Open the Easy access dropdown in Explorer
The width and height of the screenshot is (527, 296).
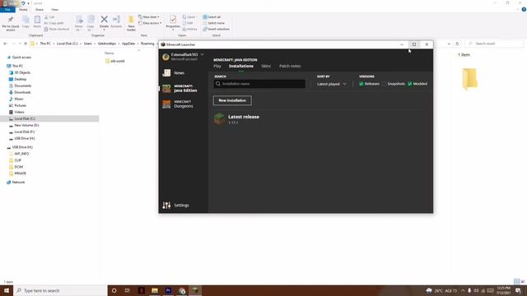click(x=150, y=23)
